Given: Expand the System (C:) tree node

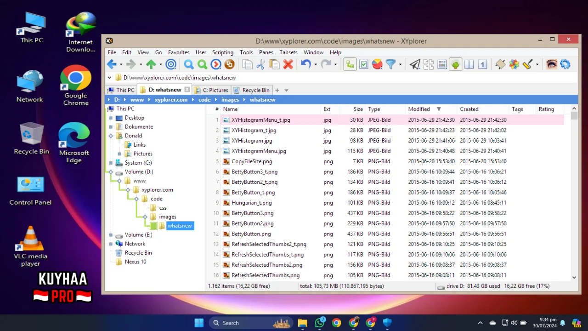Looking at the screenshot, I should (x=111, y=163).
